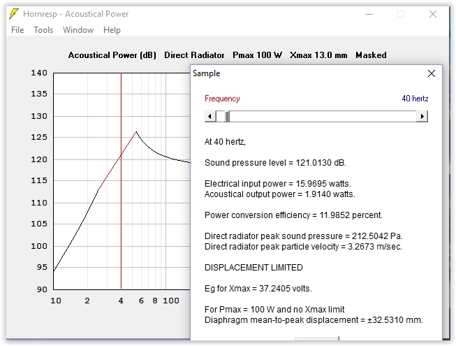
Task: Open the Tools menu
Action: pos(43,30)
